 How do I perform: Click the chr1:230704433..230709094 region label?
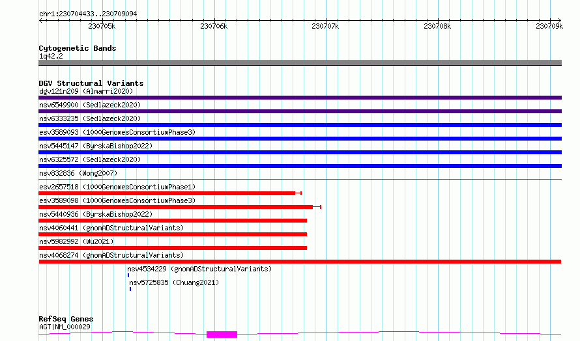[88, 14]
